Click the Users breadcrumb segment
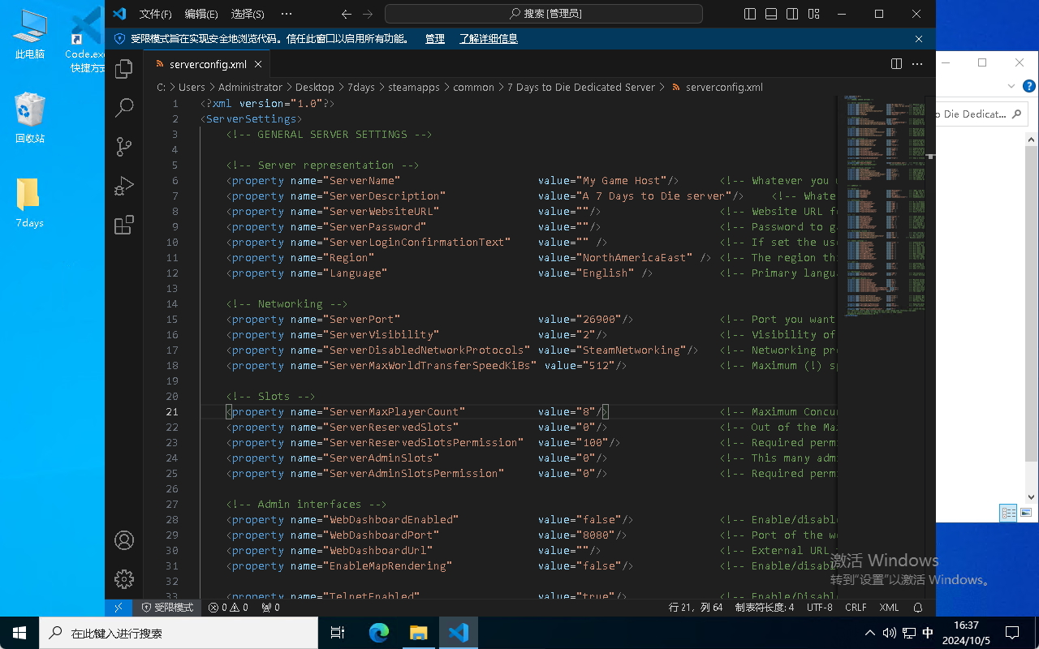The image size is (1039, 649). click(192, 87)
